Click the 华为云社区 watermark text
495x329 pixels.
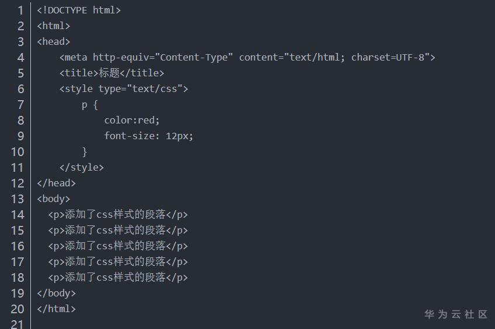(455, 314)
